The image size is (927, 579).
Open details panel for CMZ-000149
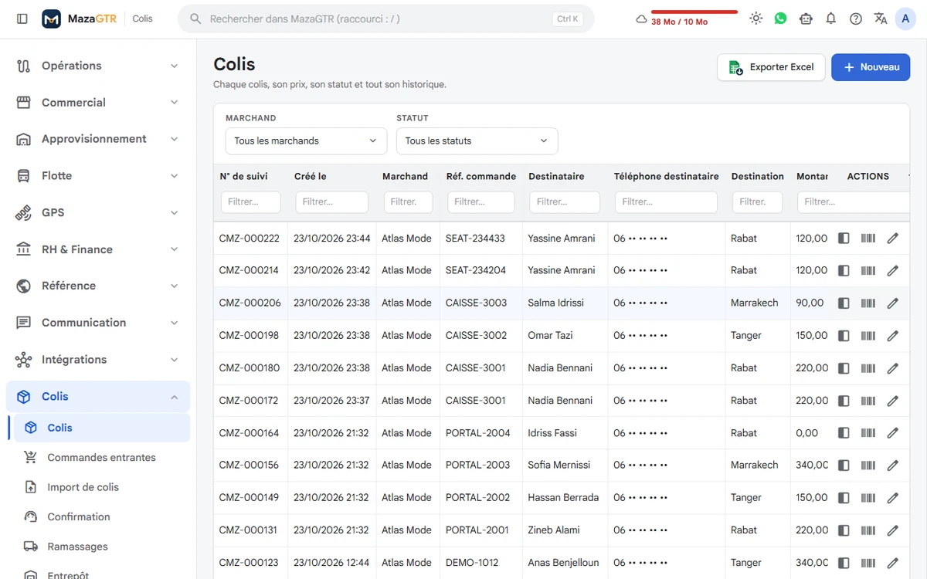pos(844,498)
